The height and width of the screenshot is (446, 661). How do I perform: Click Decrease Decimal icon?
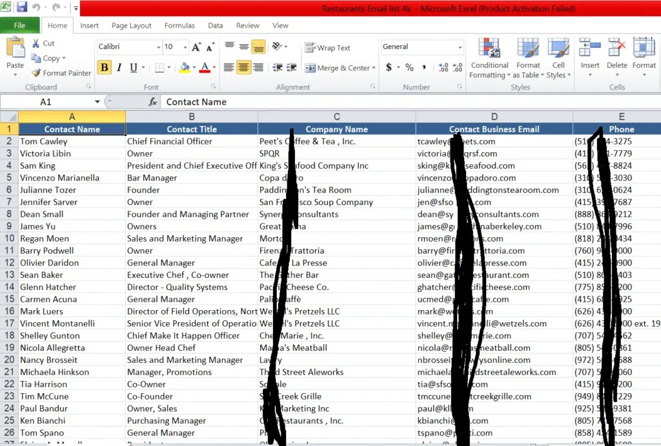click(458, 67)
